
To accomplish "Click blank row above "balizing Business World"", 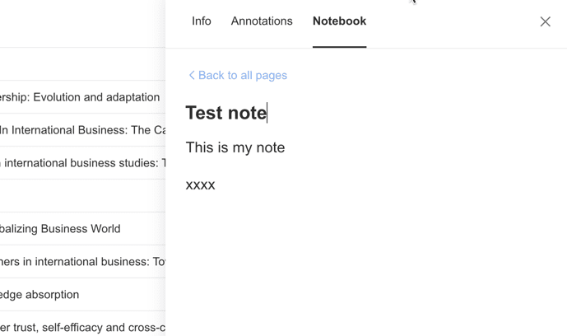I will click(x=82, y=196).
